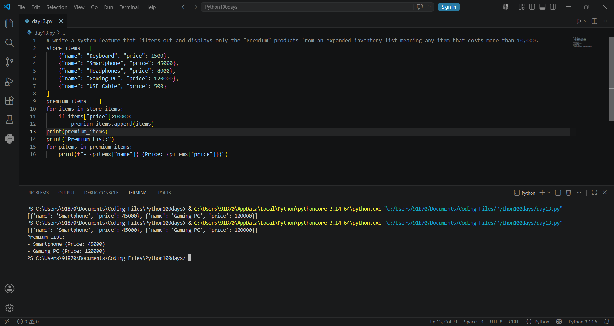Select the TERMINAL panel tab
The image size is (614, 326).
click(138, 193)
